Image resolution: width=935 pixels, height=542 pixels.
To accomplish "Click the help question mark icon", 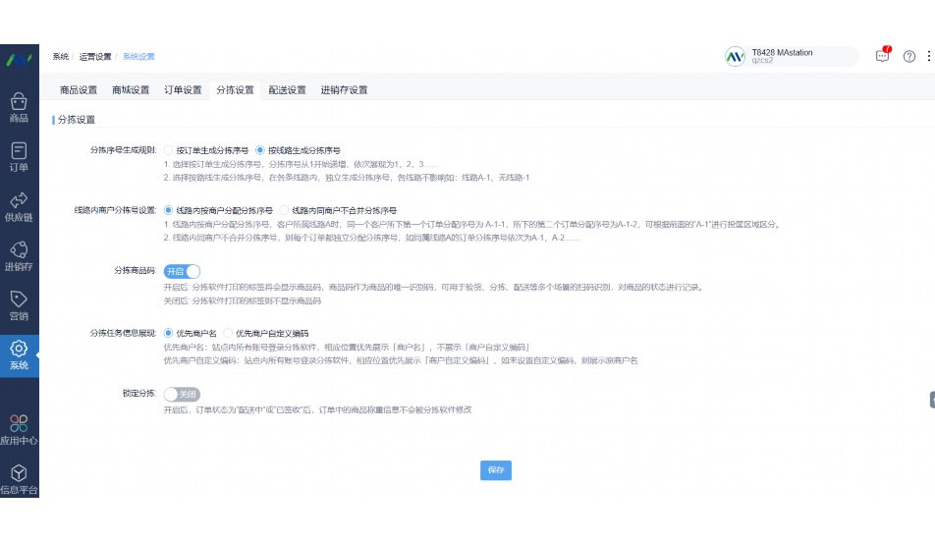I will click(909, 56).
